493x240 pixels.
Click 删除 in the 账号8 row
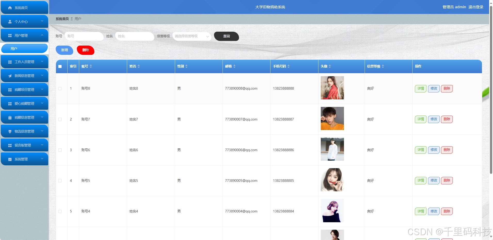447,89
